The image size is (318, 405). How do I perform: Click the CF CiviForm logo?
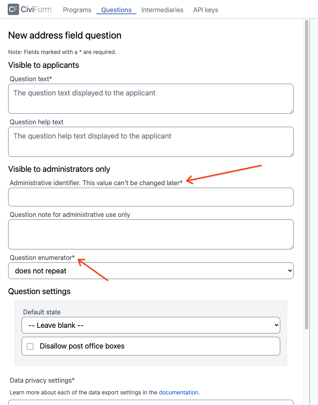(29, 9)
